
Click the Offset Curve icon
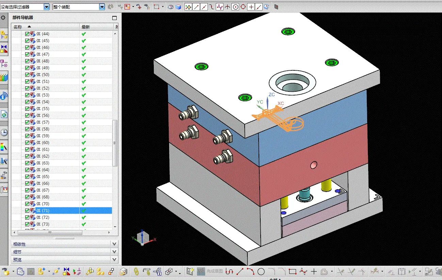324,272
